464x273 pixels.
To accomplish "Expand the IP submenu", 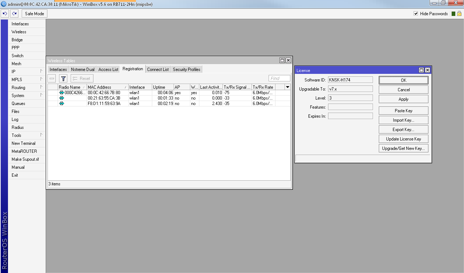I will (26, 72).
